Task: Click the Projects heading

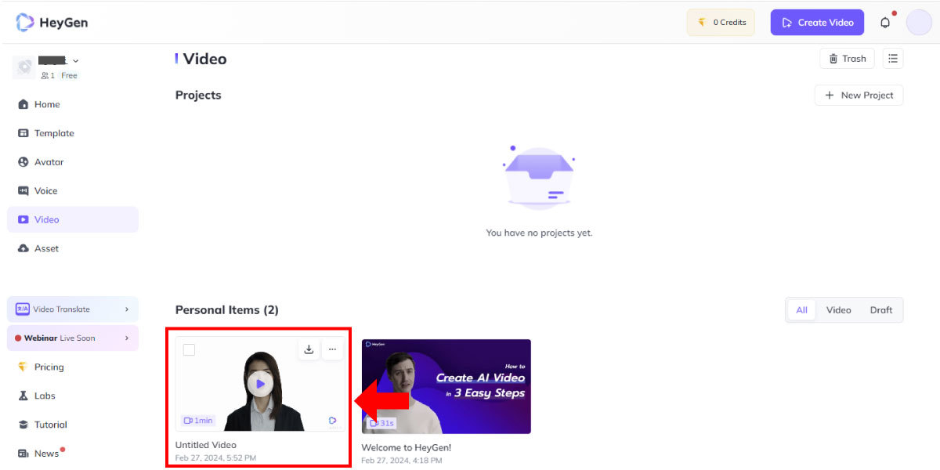Action: click(x=198, y=95)
